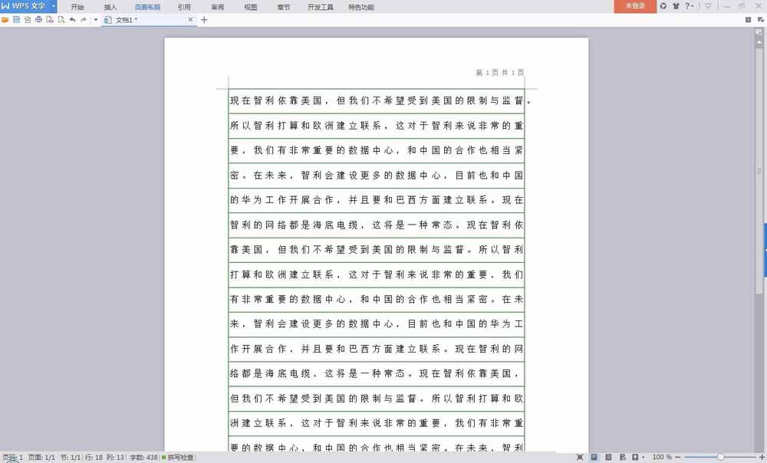
Task: Toggle ribbon collapse arrow in title bar
Action: click(708, 6)
